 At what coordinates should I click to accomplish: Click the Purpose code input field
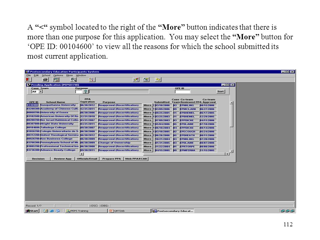point(78,92)
